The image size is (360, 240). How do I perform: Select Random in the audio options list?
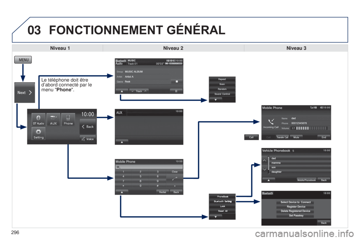pos(222,89)
